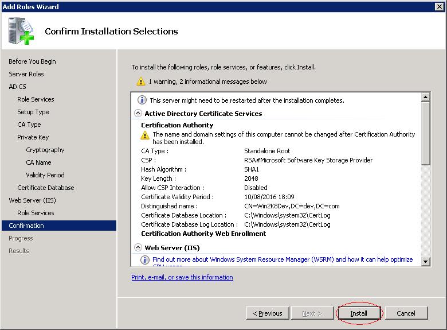Select the highlighted Confirmation step

(x=59, y=226)
